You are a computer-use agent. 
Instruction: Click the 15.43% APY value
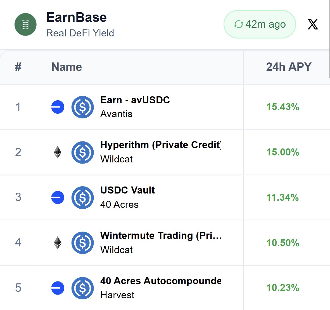[x=283, y=107]
